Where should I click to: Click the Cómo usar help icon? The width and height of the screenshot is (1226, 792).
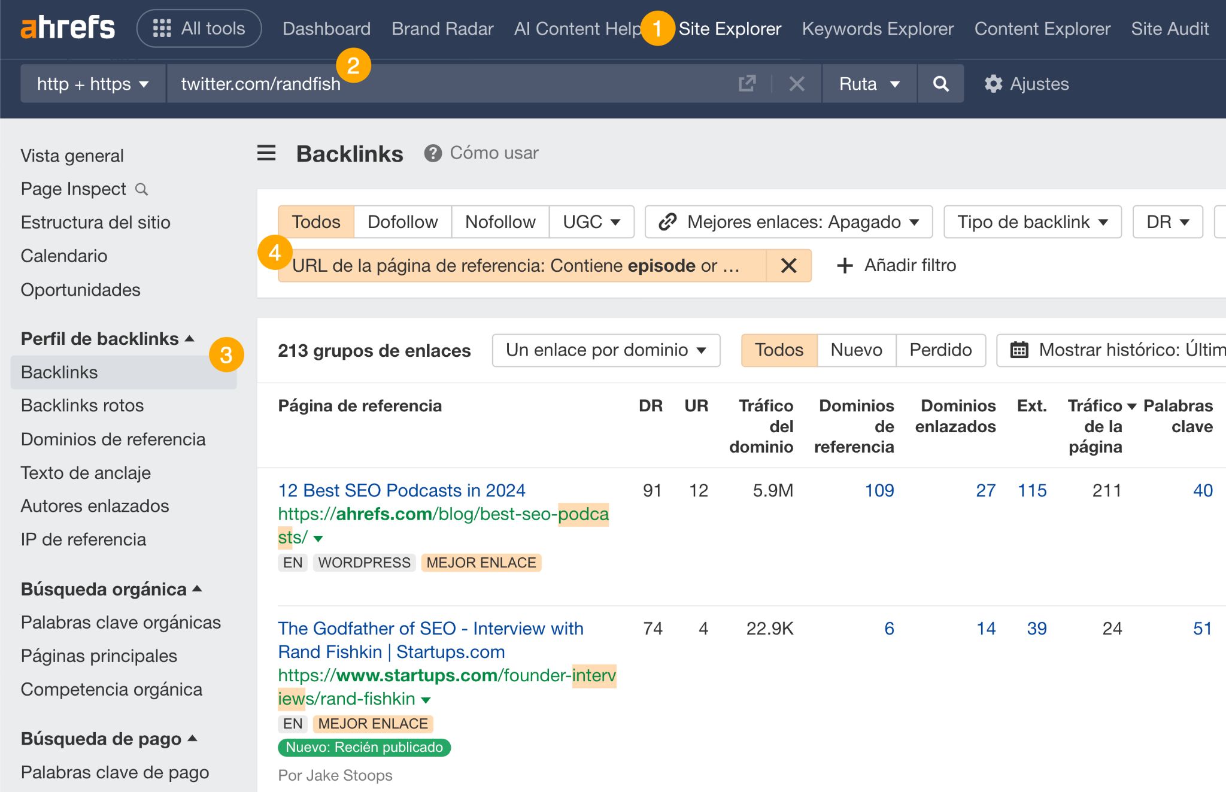(x=433, y=153)
